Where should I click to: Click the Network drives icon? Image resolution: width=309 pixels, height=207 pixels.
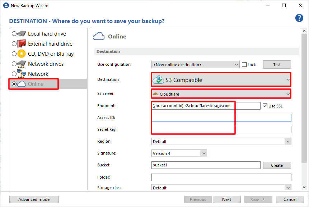point(22,64)
